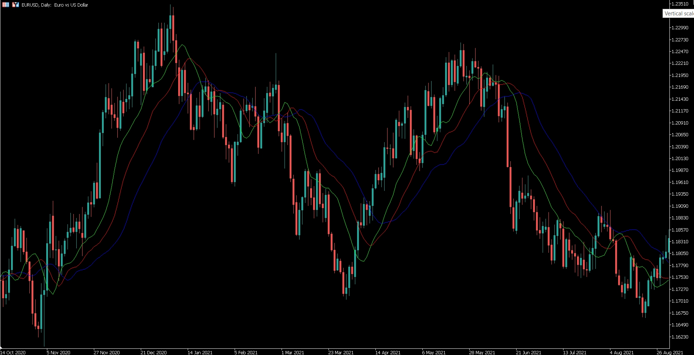694x355 pixels.
Task: Click the 1.16230 price scale label
Action: tap(680, 337)
